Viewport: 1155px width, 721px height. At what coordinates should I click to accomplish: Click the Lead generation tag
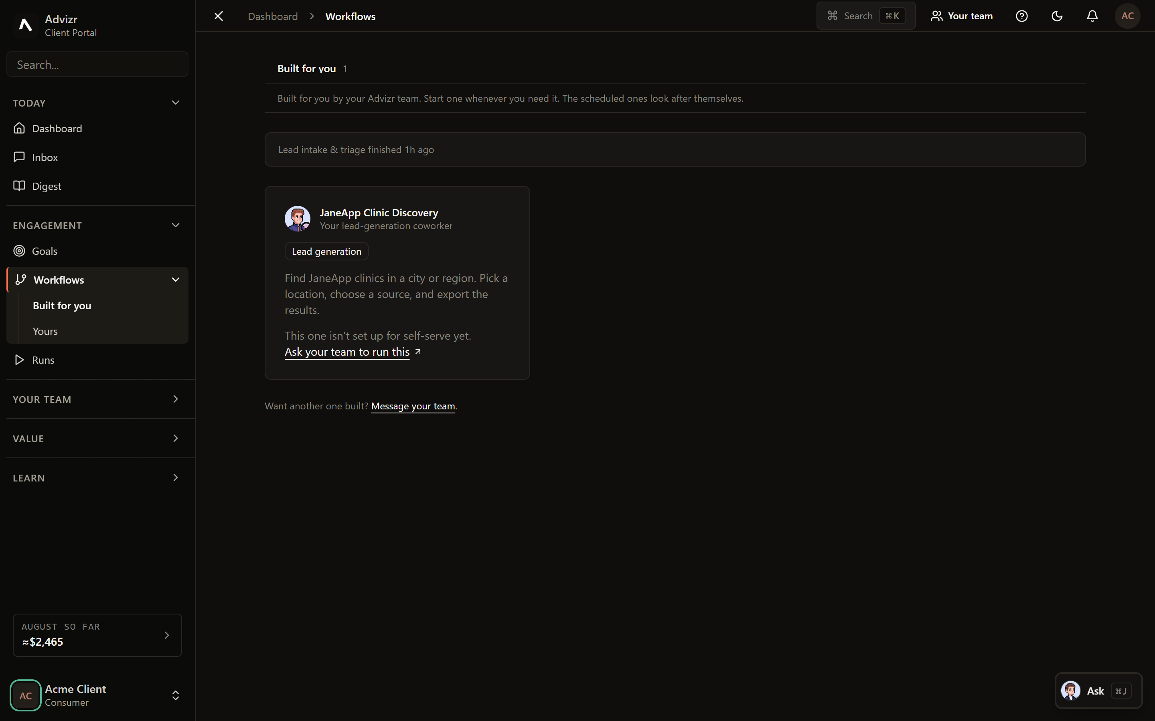(x=326, y=251)
